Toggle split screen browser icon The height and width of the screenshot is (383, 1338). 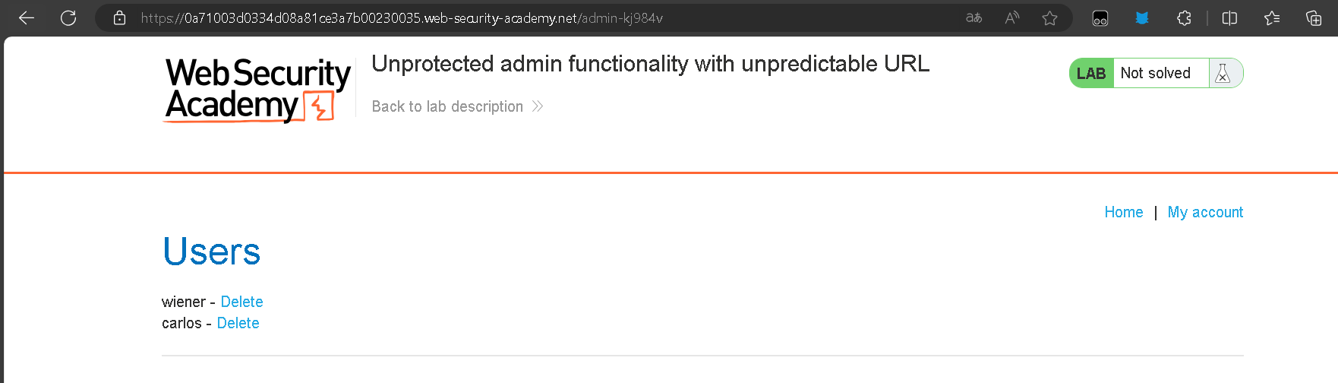pos(1230,17)
